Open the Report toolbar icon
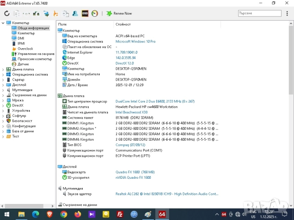 [x=17, y=13]
